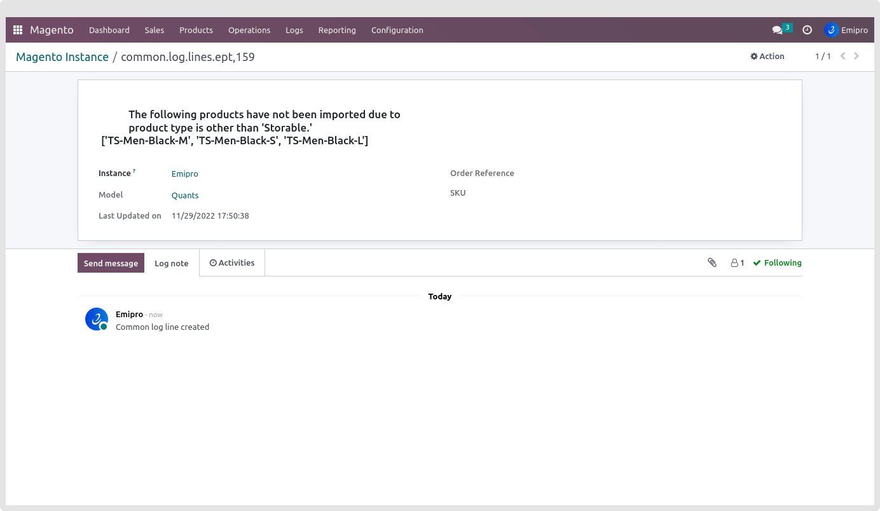Open the apps grid home menu icon

click(x=18, y=30)
